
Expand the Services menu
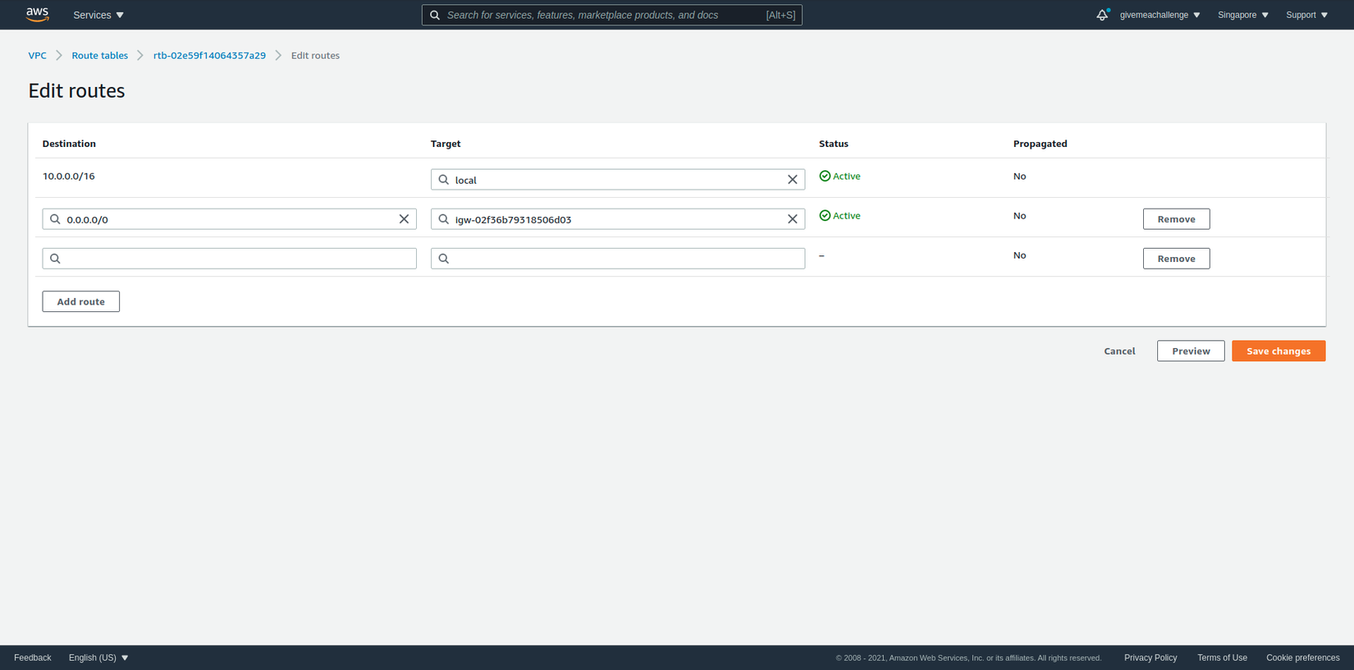[98, 15]
